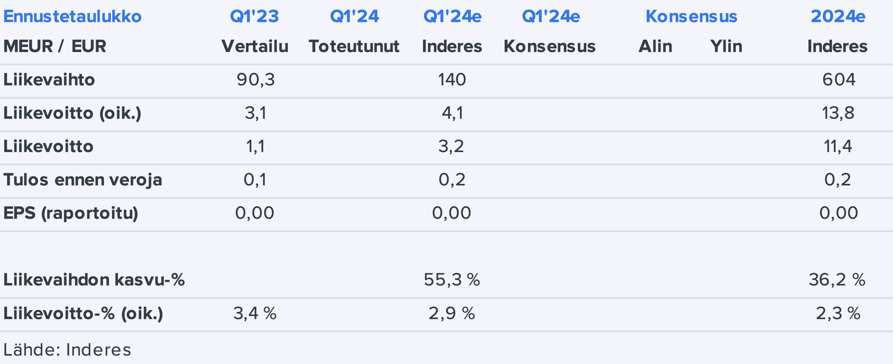Click the Toteutunut column subheader
This screenshot has height=364, width=893.
click(354, 46)
